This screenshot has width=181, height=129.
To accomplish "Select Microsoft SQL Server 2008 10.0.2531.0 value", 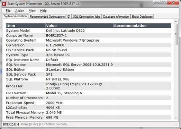I will coord(79,65).
